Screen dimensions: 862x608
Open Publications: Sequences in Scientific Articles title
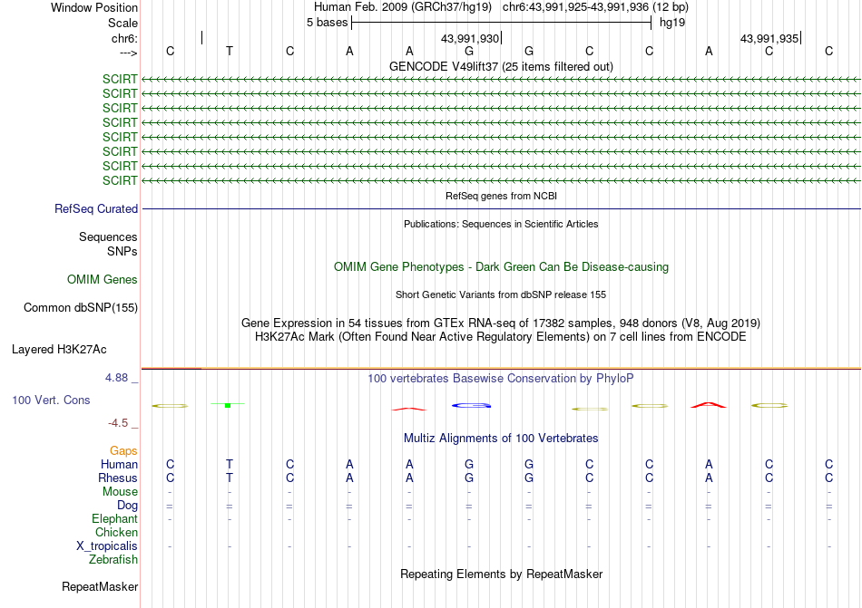(x=501, y=224)
